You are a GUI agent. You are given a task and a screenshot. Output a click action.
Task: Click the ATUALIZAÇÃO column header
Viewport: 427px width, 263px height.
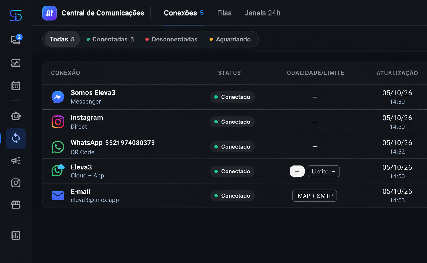397,73
